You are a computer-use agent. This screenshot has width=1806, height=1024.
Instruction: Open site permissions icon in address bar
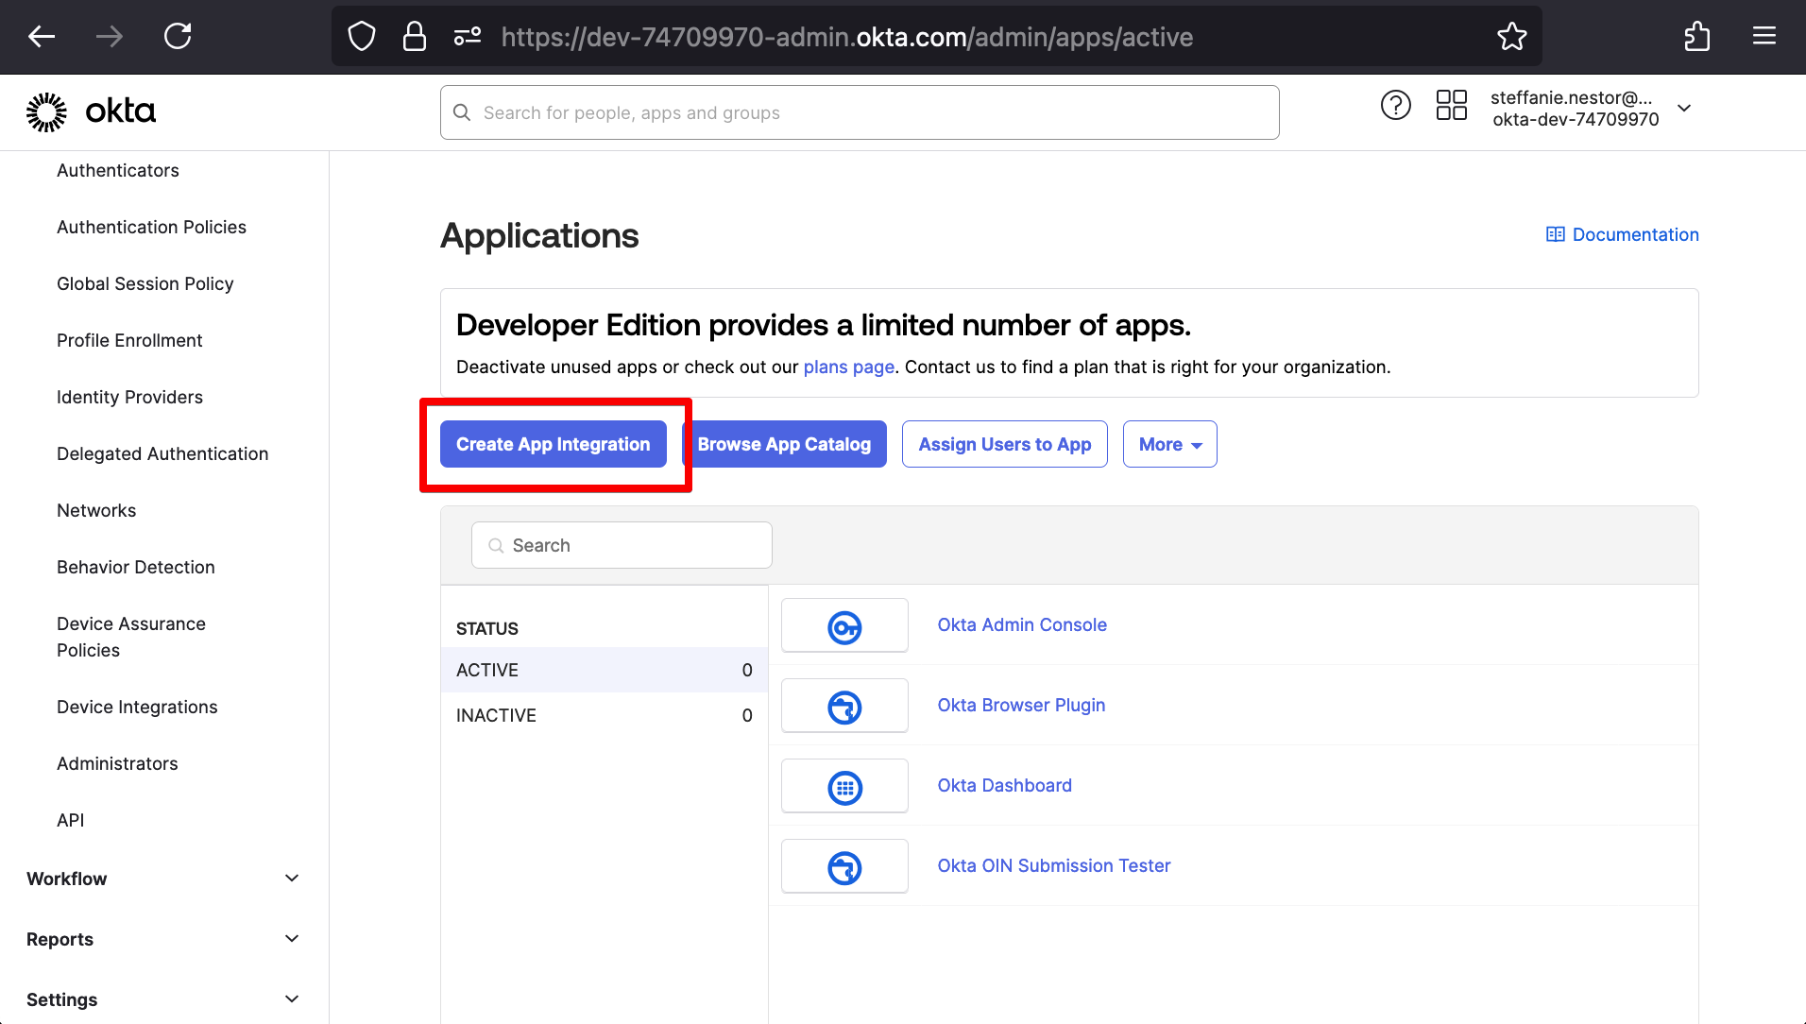click(468, 37)
